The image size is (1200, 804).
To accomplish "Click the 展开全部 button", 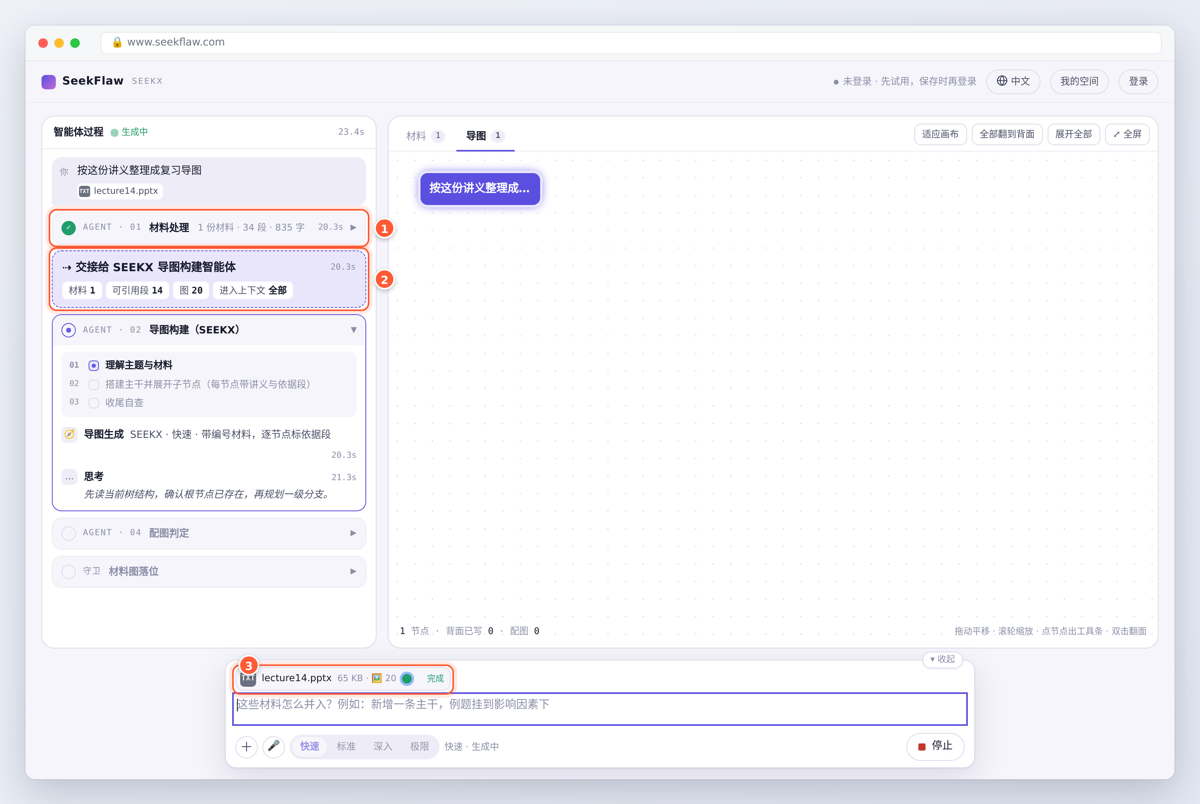I will pos(1074,134).
